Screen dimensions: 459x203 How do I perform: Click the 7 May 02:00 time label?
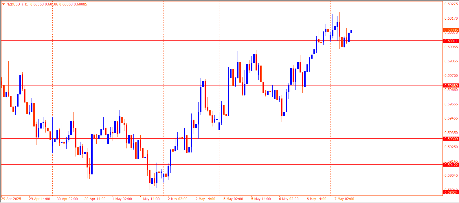[x=344, y=199]
